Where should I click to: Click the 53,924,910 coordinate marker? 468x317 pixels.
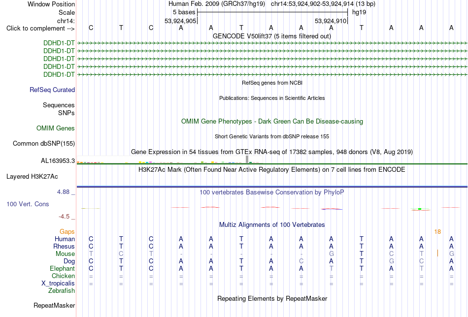coord(331,21)
